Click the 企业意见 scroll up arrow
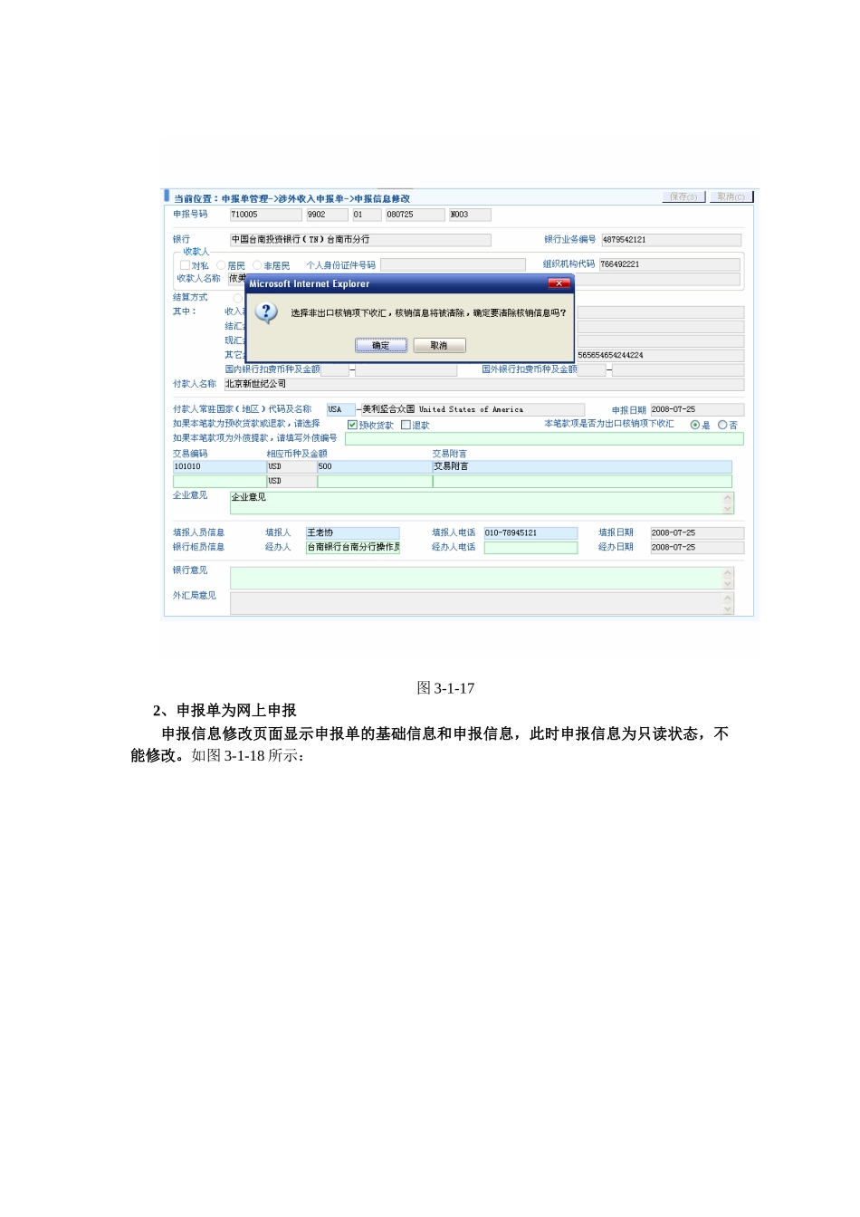The height and width of the screenshot is (1217, 860). tap(728, 498)
